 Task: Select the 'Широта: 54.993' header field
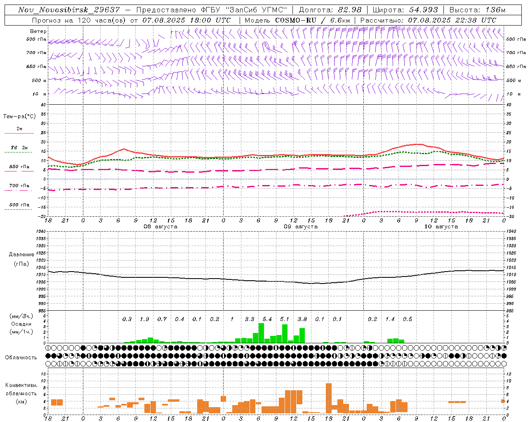click(405, 10)
